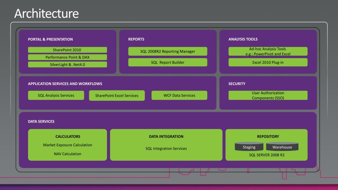Screen dimensions: 338x190
Task: Select the SQL Report Builder box
Action: [168, 62]
